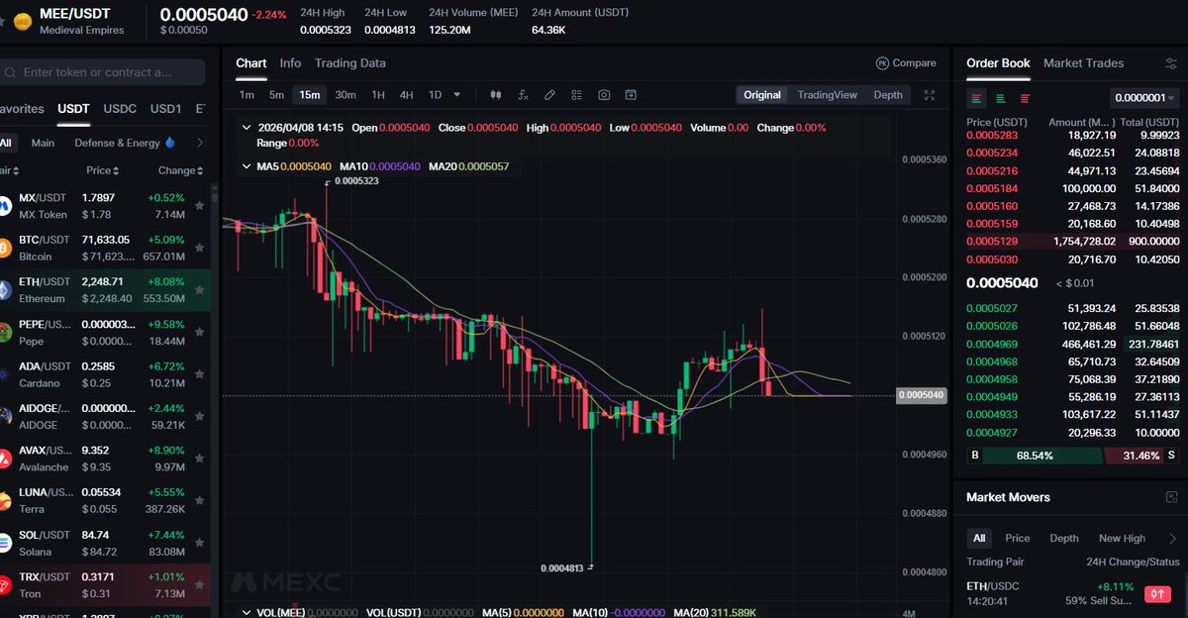Open the chart settings list icon

click(x=576, y=95)
